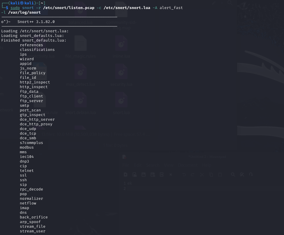This screenshot has height=235, width=284.
Task: Click 'back_orifice' line in terminal output
Action: tap(34, 217)
